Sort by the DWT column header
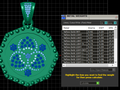The width and height of the screenshot is (120, 90). [x=102, y=28]
